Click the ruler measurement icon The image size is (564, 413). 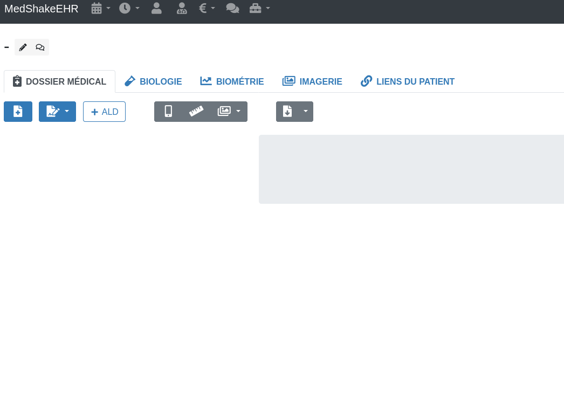(x=196, y=112)
